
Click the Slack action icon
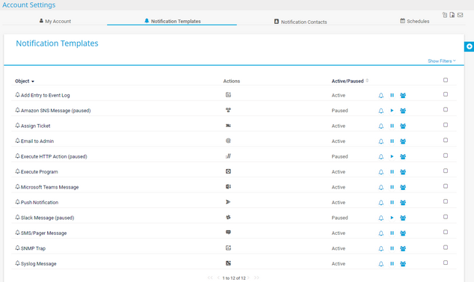tap(228, 217)
